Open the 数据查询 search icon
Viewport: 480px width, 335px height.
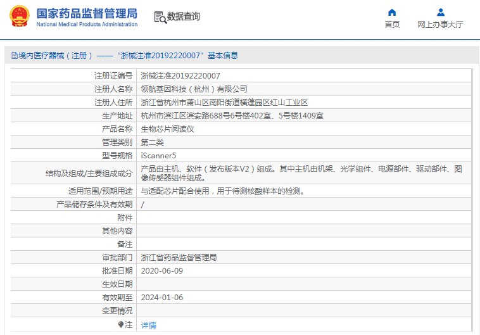pyautogui.click(x=160, y=18)
